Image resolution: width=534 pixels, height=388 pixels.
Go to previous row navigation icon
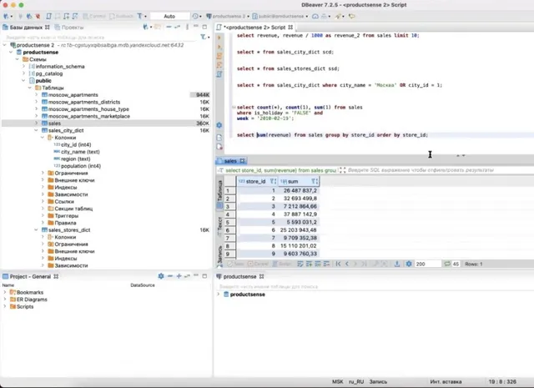click(x=347, y=264)
